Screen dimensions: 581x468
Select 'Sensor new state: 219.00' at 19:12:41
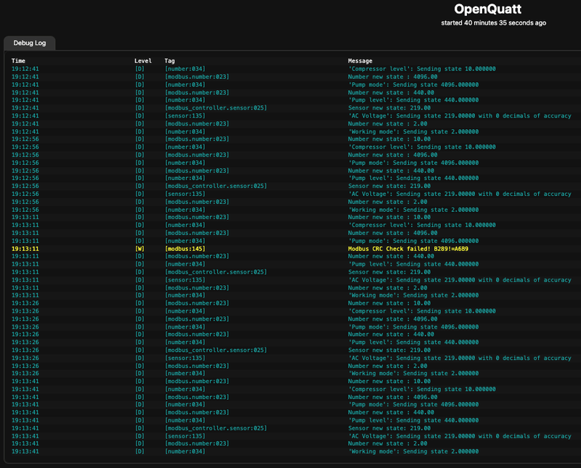coord(389,108)
